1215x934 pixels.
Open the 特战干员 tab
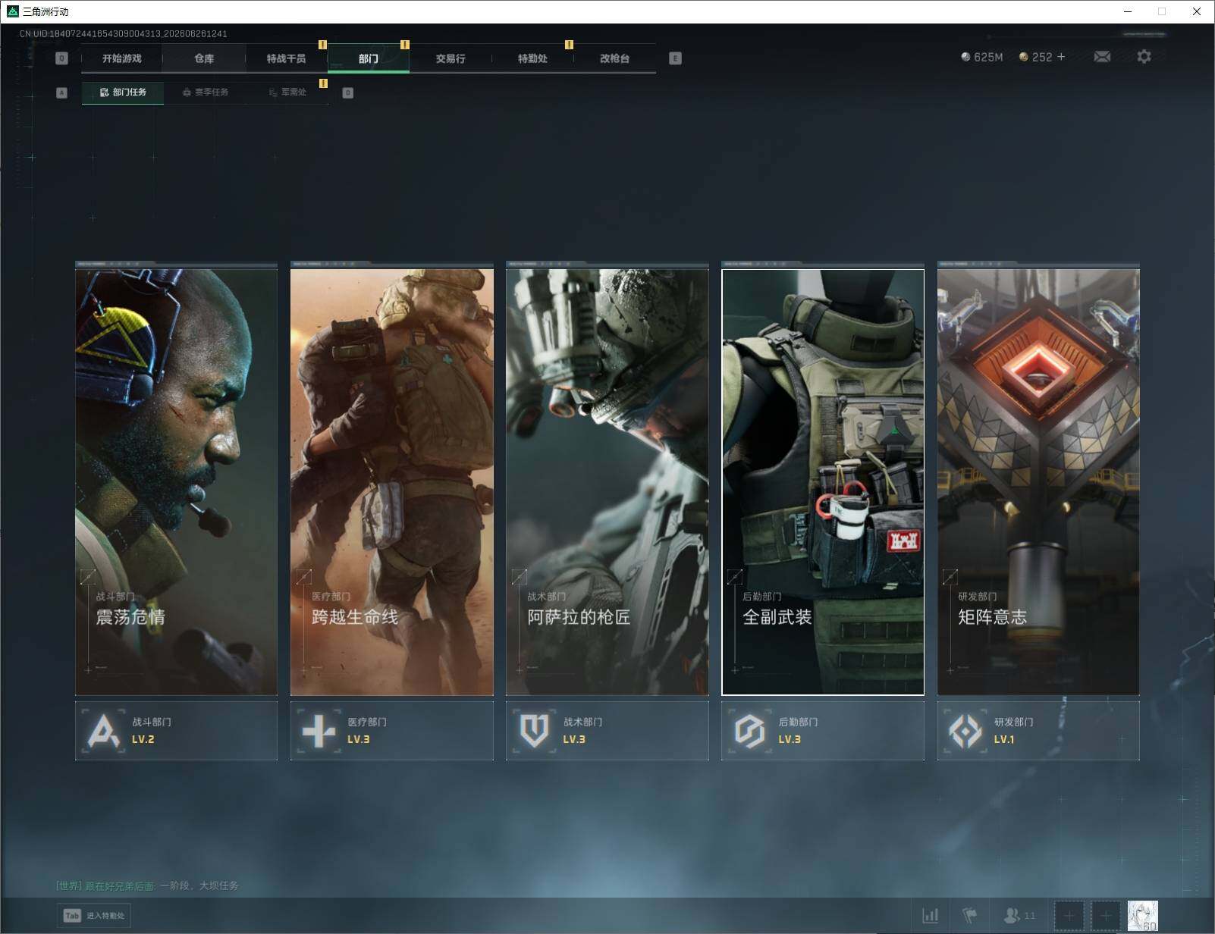[x=286, y=58]
